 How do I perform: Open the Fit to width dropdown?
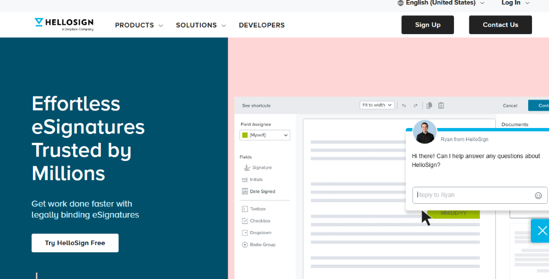coord(377,105)
